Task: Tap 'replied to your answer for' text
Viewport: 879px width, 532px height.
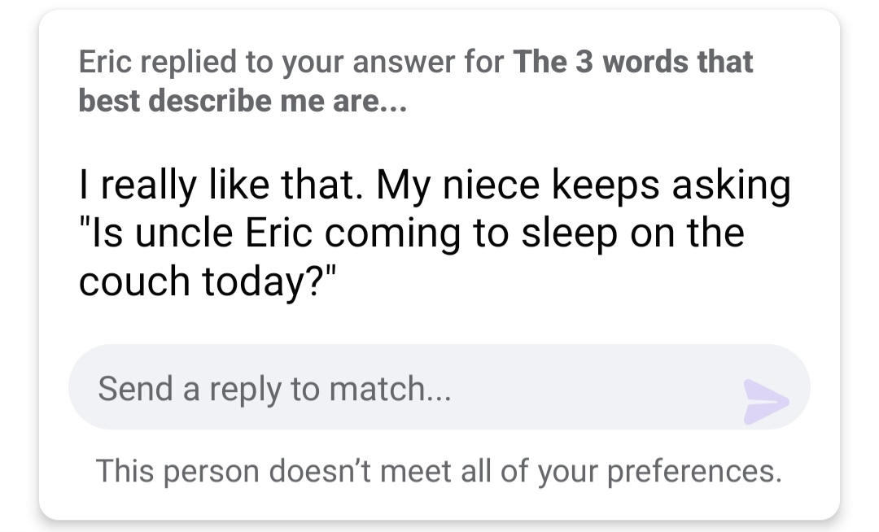Action: [x=326, y=63]
